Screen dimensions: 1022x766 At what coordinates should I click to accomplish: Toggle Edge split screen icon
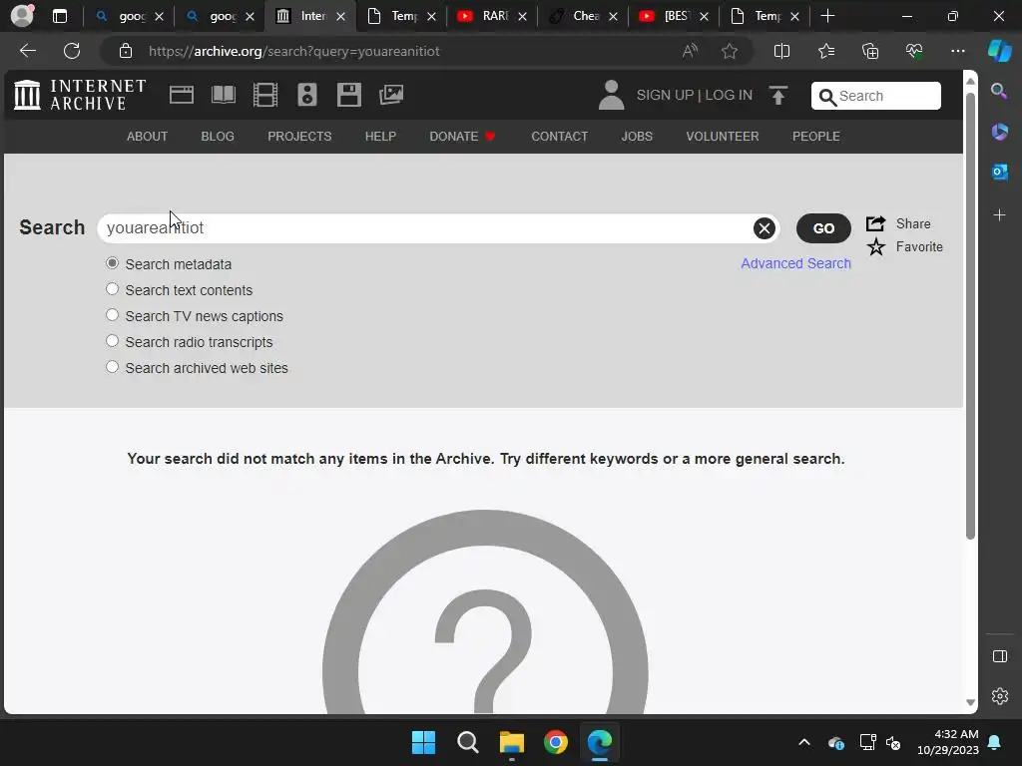(x=781, y=51)
